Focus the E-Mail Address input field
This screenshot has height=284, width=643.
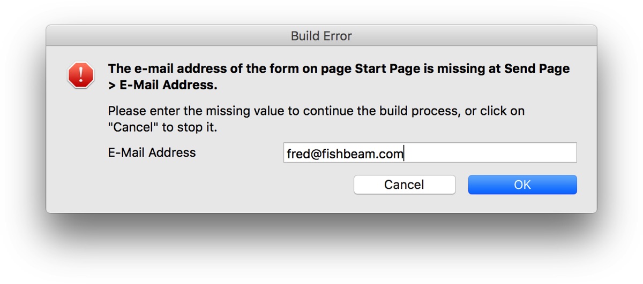click(430, 152)
